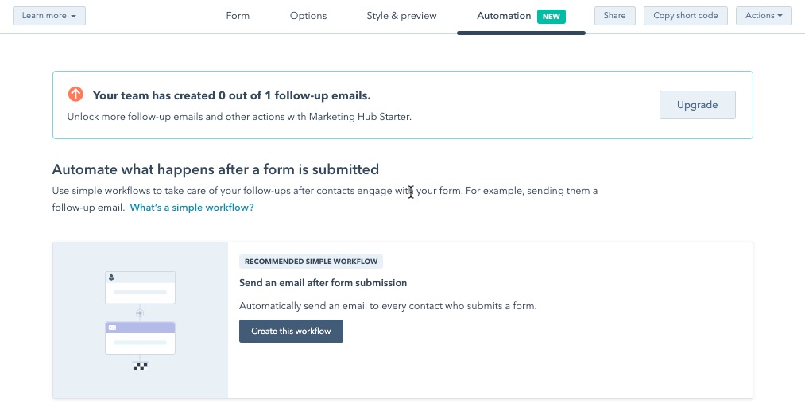Viewport: 805px width, 415px height.
Task: Select the Automation tab
Action: point(504,16)
